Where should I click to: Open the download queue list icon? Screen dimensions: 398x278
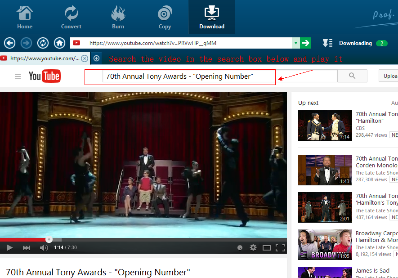[327, 43]
